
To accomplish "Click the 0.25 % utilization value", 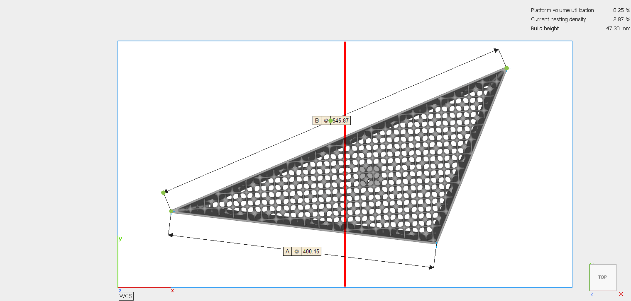I will point(621,10).
